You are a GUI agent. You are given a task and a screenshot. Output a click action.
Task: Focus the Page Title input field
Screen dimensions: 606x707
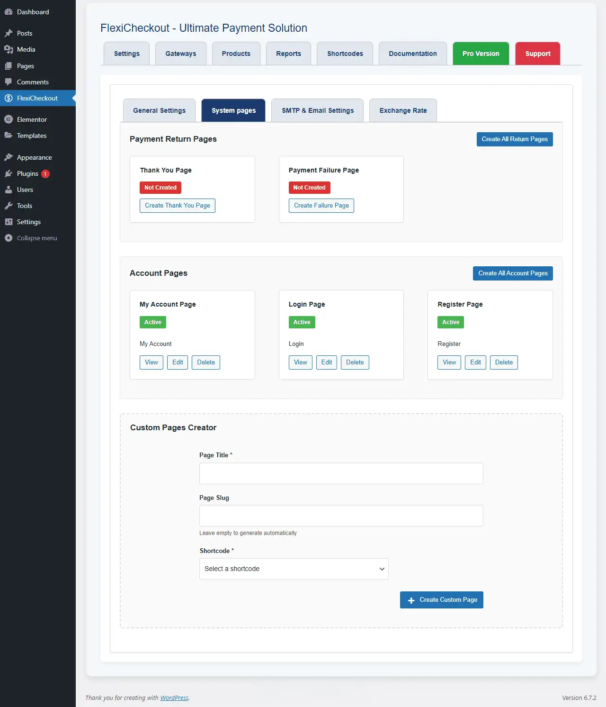tap(341, 473)
